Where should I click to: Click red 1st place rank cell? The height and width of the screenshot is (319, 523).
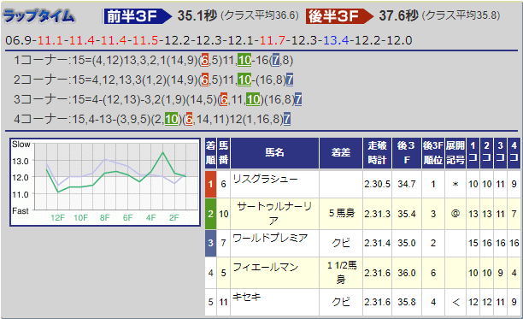pyautogui.click(x=210, y=184)
